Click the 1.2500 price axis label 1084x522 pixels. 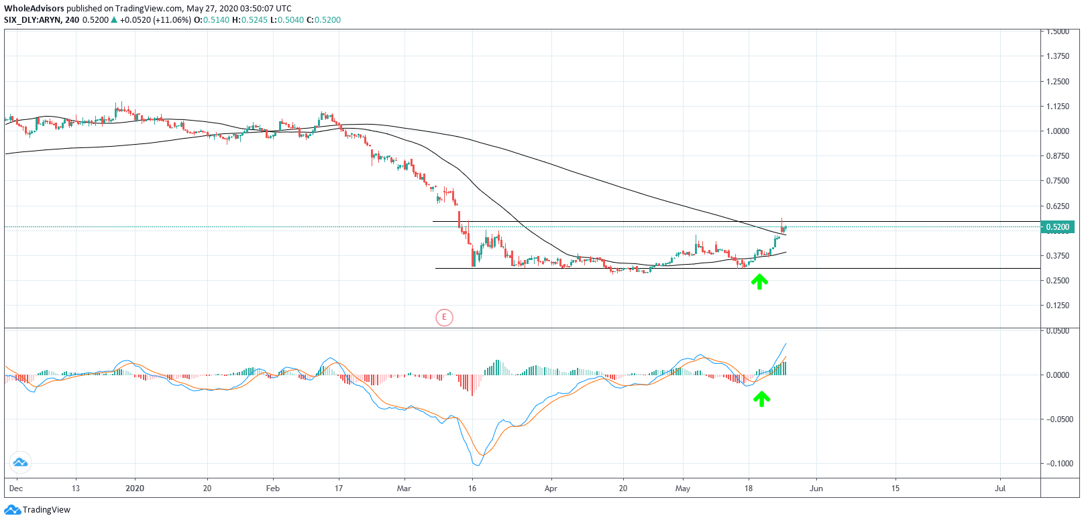point(1058,82)
